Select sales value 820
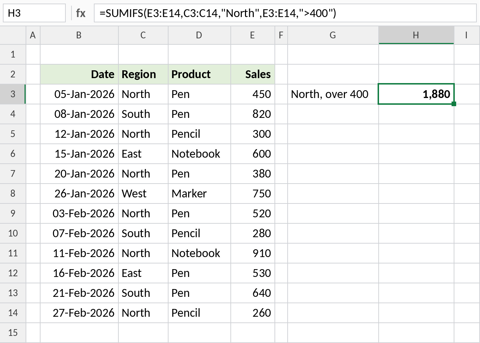Viewport: 480px width, 343px height. (x=253, y=114)
